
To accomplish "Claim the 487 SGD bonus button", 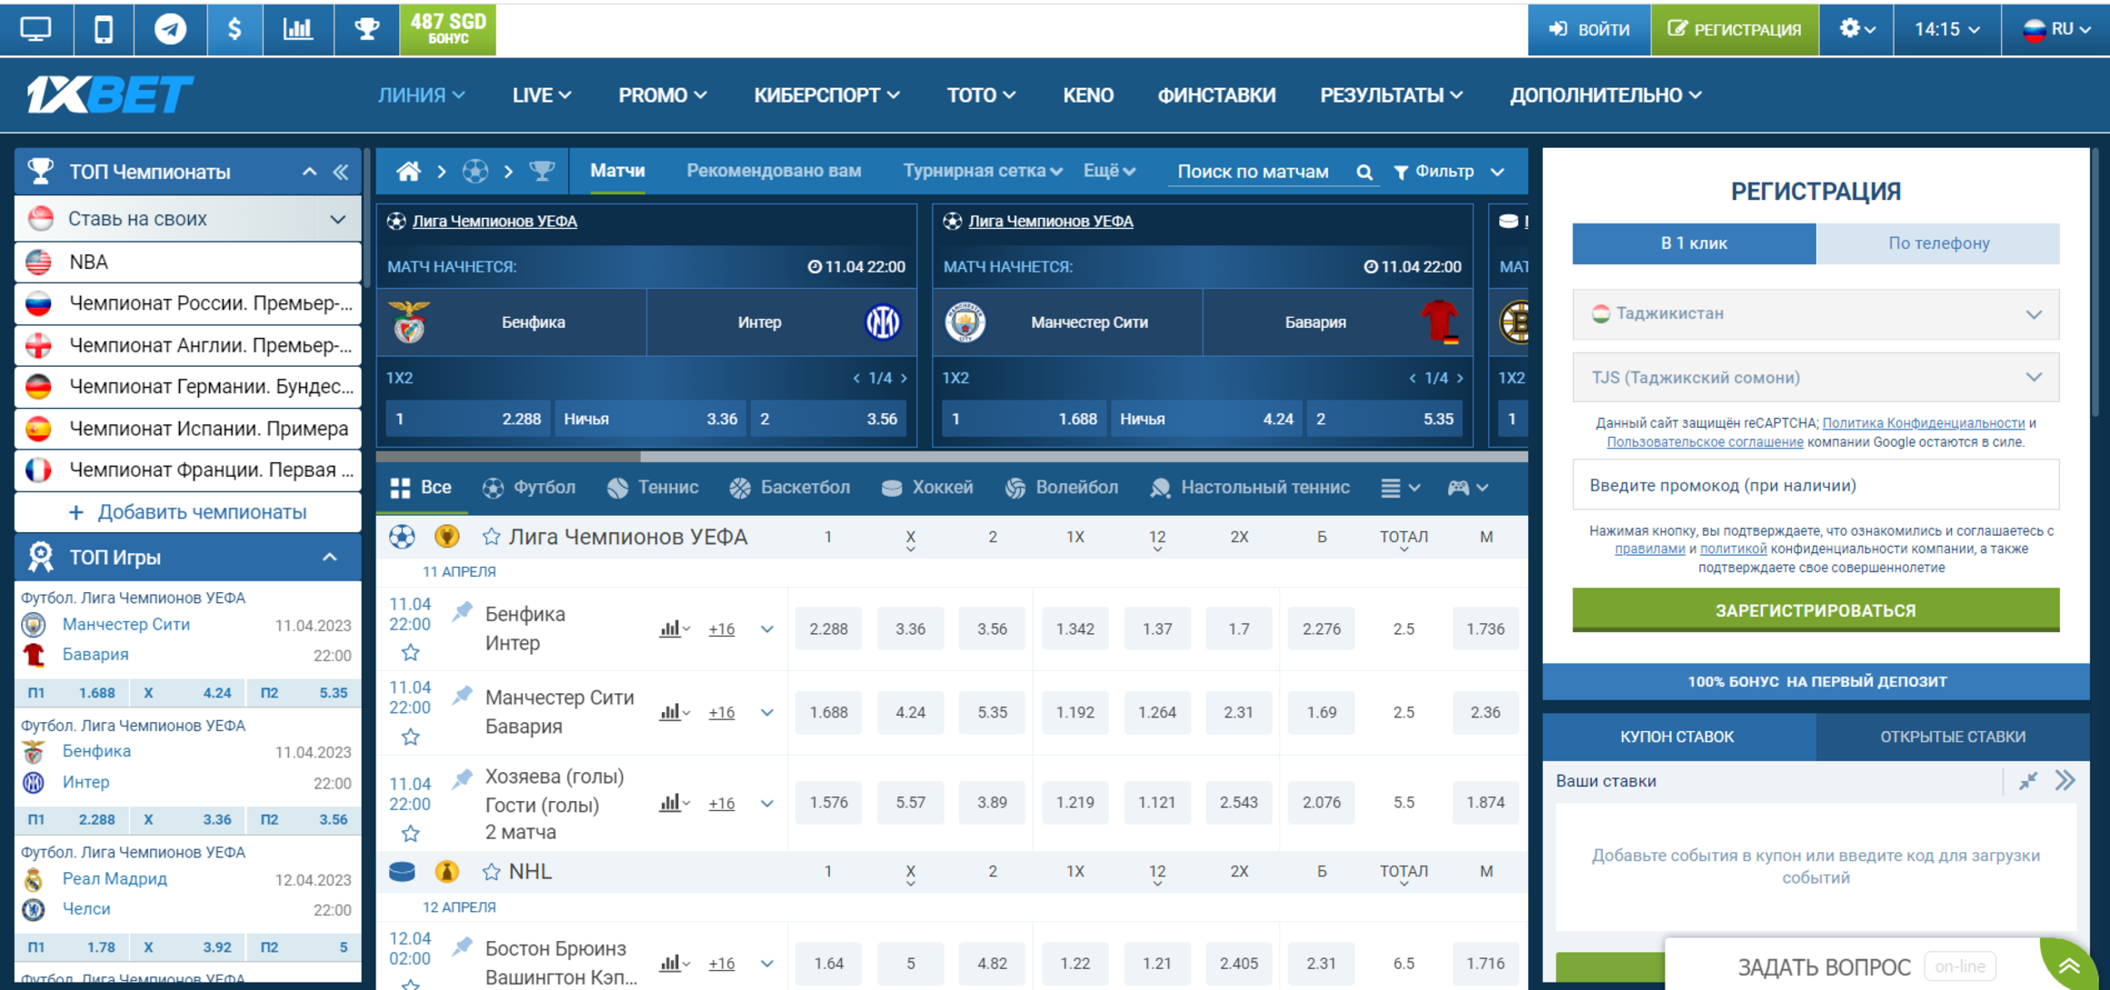I will pyautogui.click(x=448, y=29).
